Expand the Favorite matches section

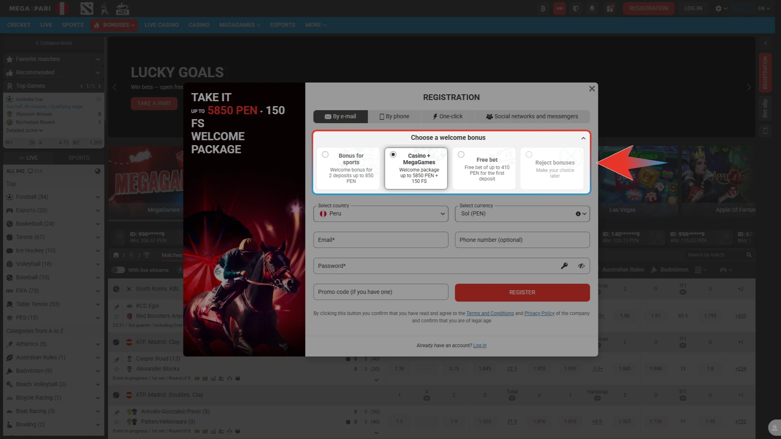98,59
